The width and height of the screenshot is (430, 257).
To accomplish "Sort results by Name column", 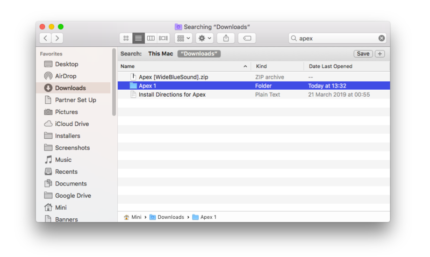I will pyautogui.click(x=183, y=66).
